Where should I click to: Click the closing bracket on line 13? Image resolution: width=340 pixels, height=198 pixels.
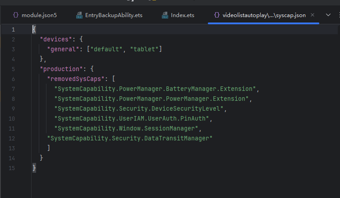tap(49, 148)
